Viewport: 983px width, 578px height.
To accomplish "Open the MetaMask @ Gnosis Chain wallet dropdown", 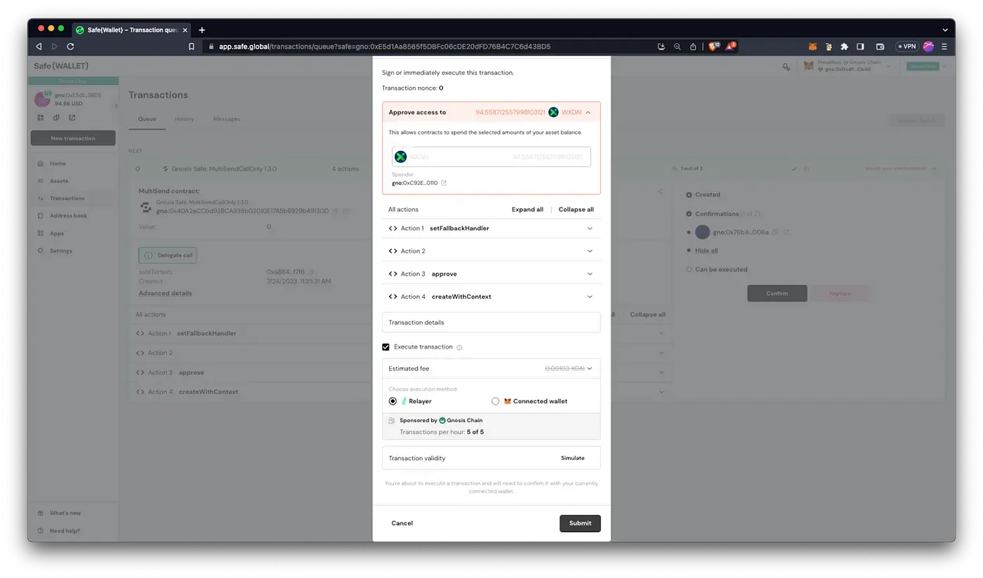I will coord(848,66).
